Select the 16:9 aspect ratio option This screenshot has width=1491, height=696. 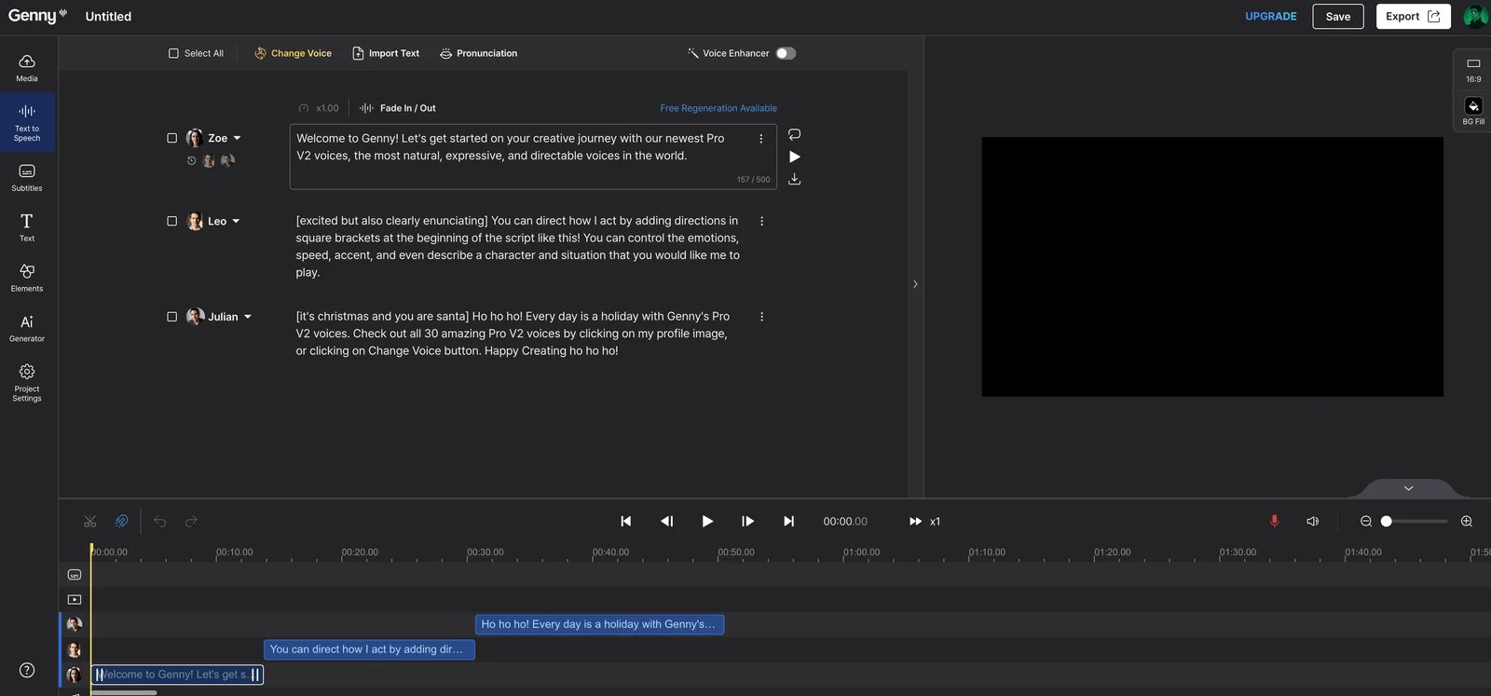click(1473, 70)
